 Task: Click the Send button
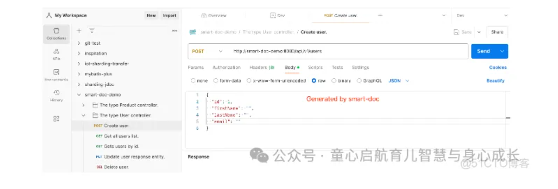483,51
